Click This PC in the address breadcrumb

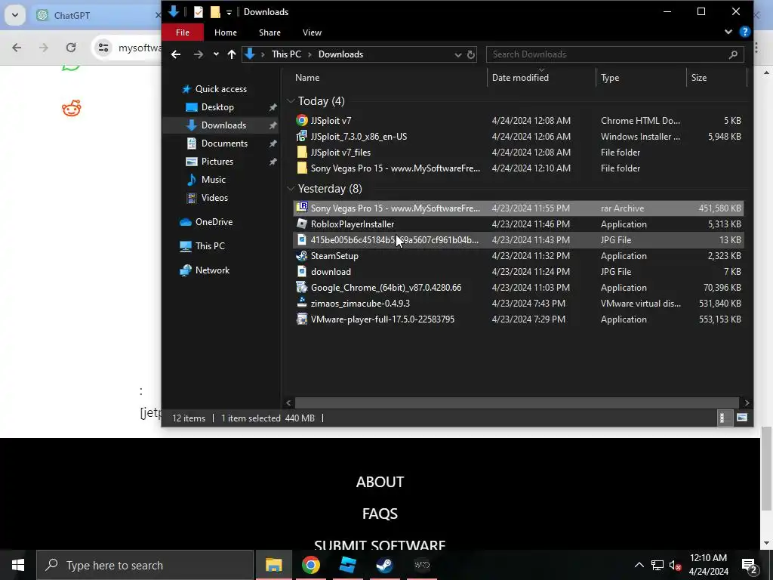(286, 54)
